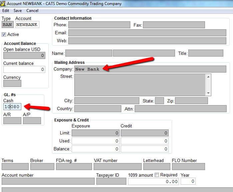The width and height of the screenshot is (233, 192).
Task: Toggle the Active checkbox
Action: 4,34
